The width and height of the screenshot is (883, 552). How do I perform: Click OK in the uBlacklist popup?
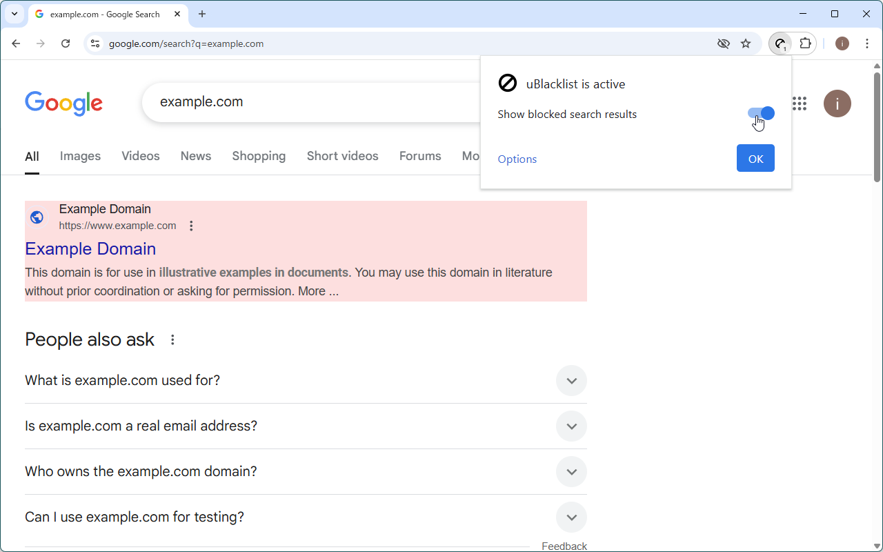(x=755, y=158)
